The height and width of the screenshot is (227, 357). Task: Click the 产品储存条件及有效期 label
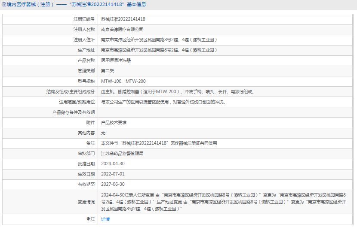tap(74, 112)
